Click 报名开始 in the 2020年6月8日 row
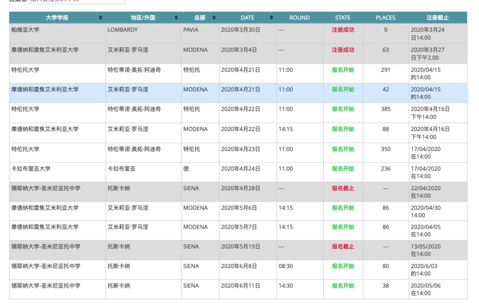Image resolution: width=479 pixels, height=303 pixels. (343, 266)
